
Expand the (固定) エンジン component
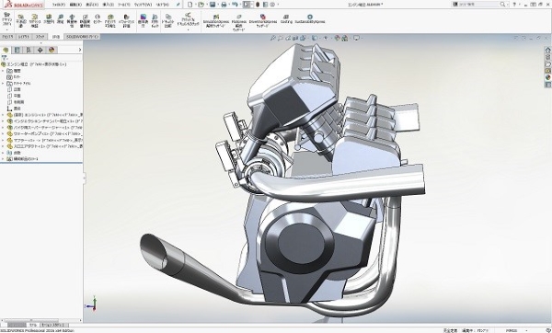pos(3,115)
